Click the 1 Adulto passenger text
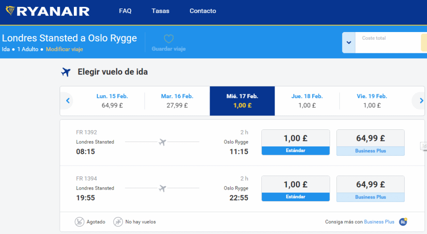Viewport: 427px width, 234px height. pyautogui.click(x=28, y=49)
